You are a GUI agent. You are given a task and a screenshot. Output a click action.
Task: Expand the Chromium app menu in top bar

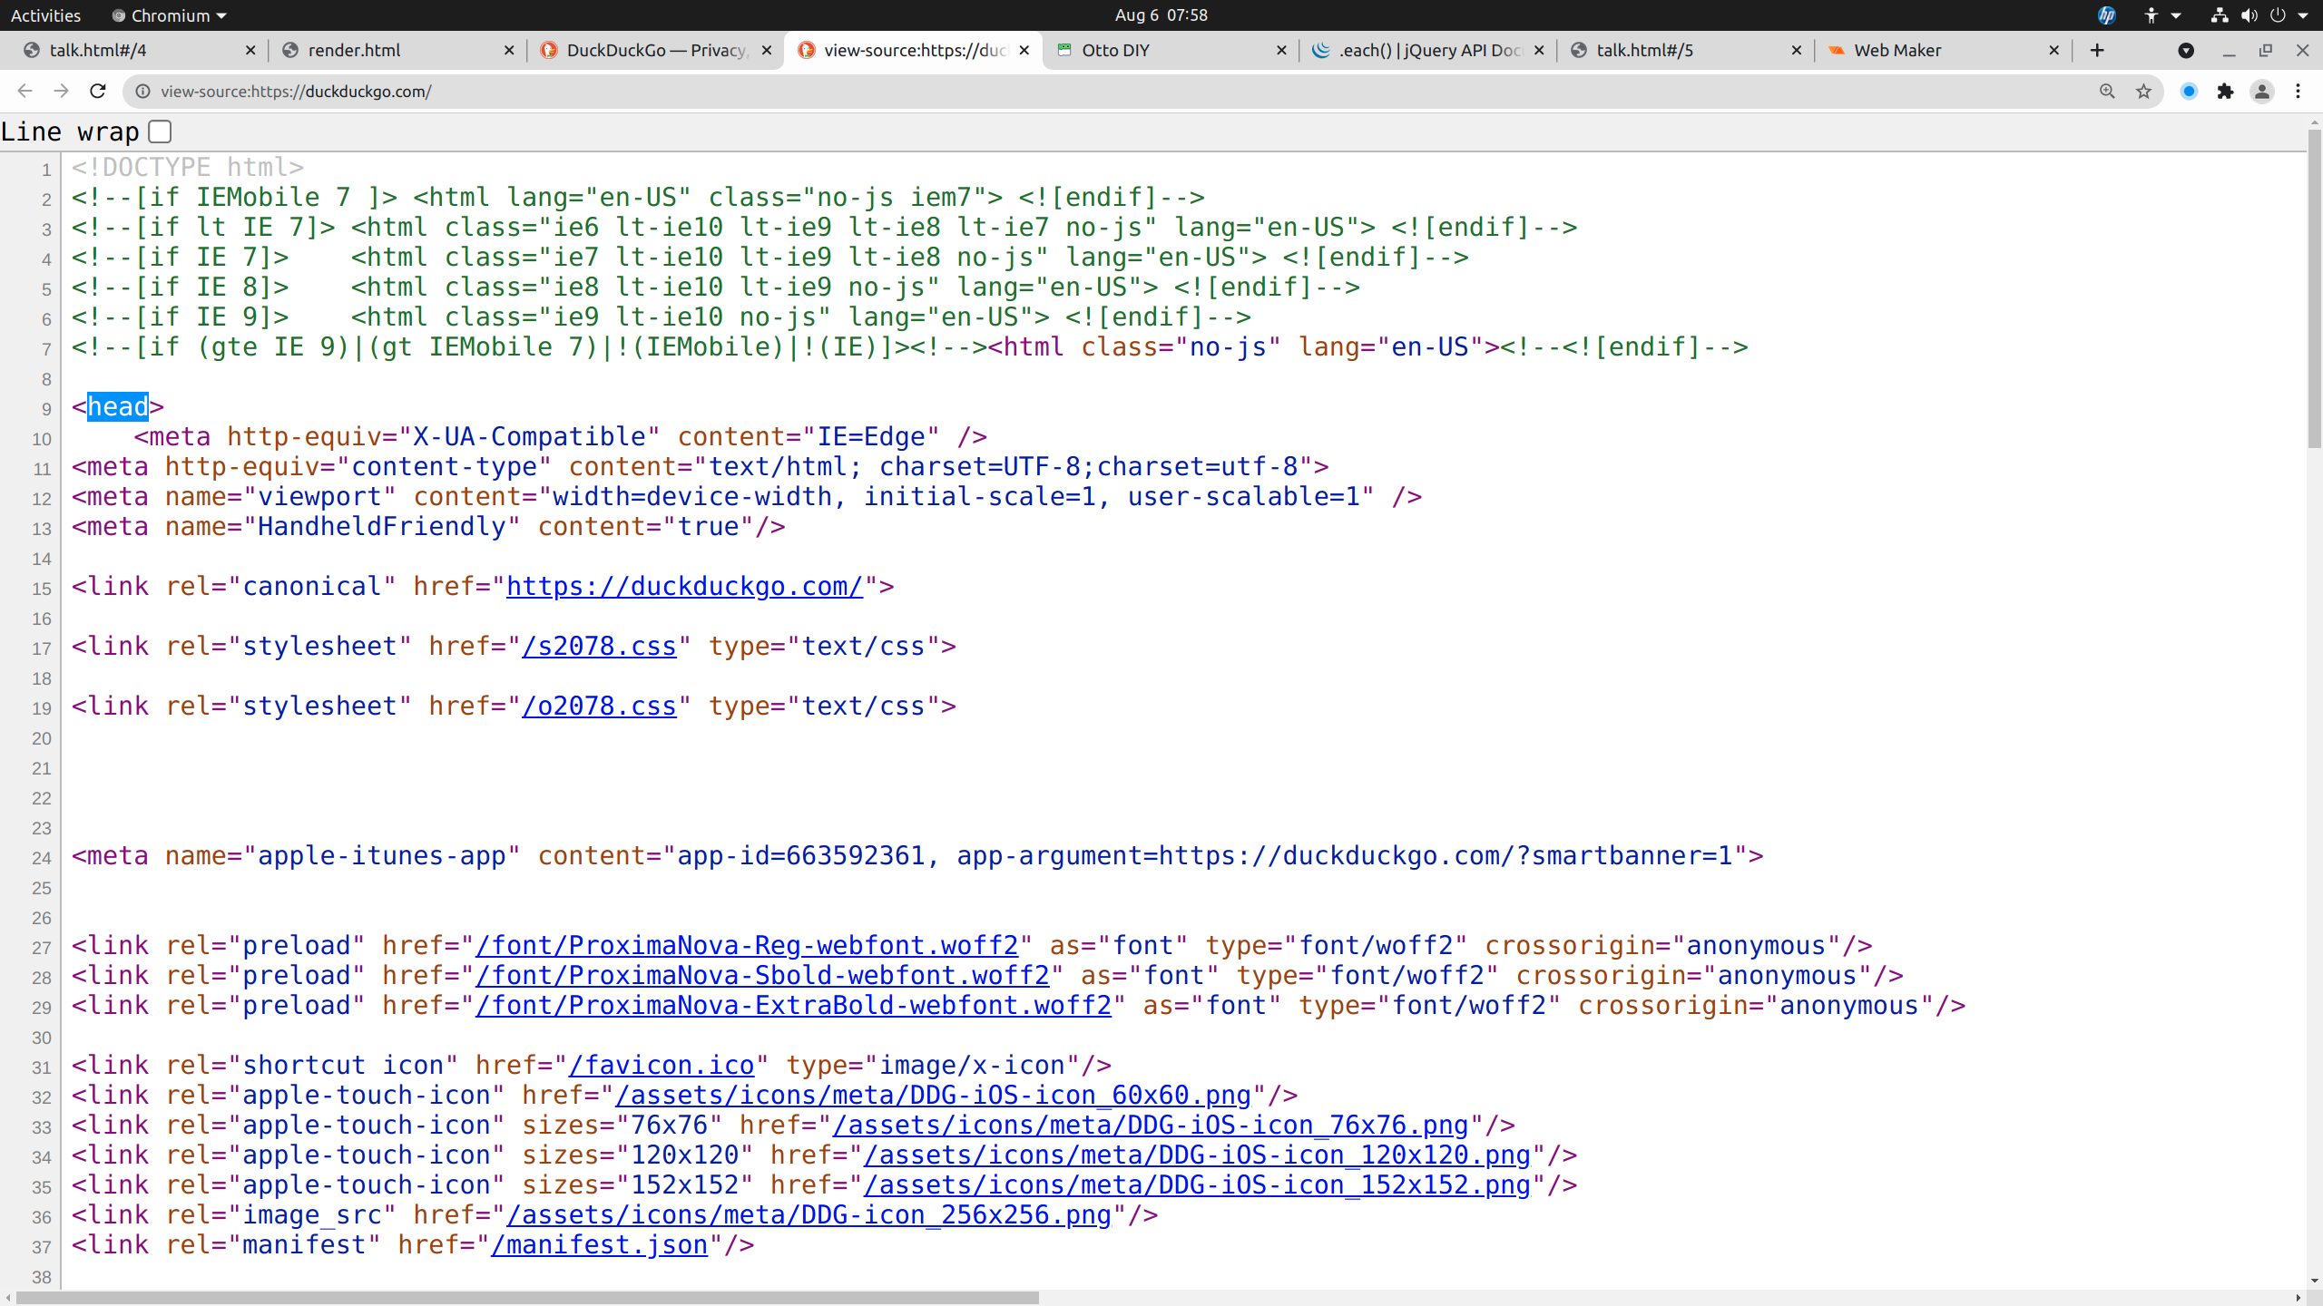(x=170, y=15)
